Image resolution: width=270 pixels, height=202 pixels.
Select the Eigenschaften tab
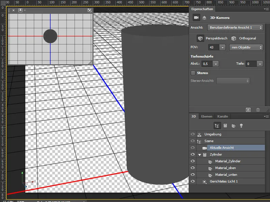(x=202, y=9)
